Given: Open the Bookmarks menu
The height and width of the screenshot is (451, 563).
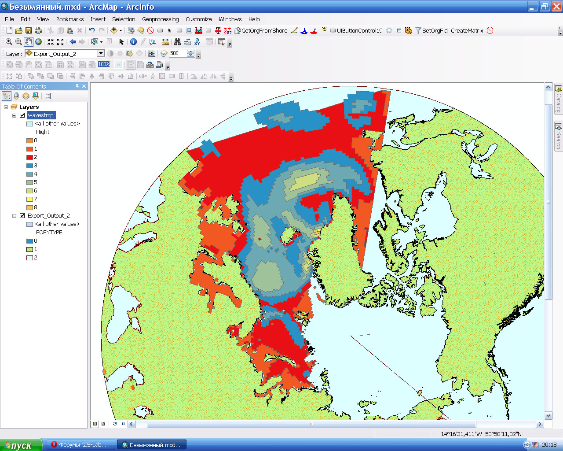Looking at the screenshot, I should pyautogui.click(x=69, y=19).
